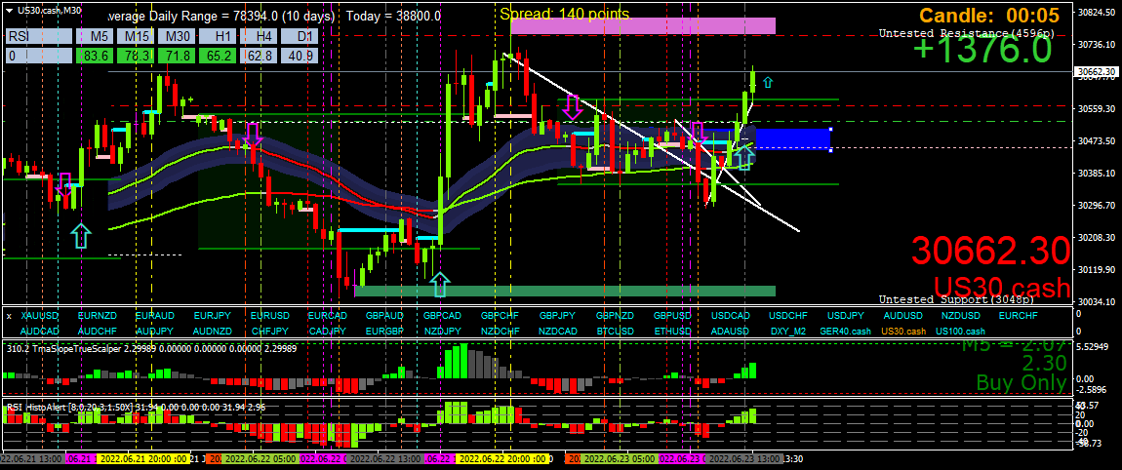Click current price label 30662.30 on price axis
Viewport: 1122px width, 470px height.
(x=1097, y=71)
